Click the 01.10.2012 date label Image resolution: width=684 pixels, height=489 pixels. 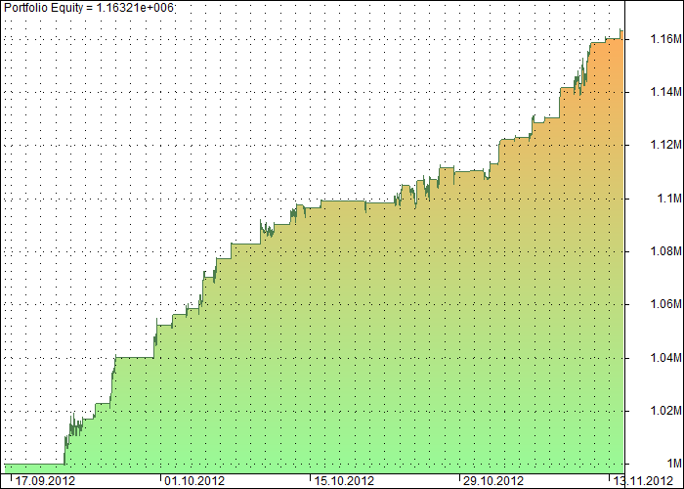click(x=194, y=481)
